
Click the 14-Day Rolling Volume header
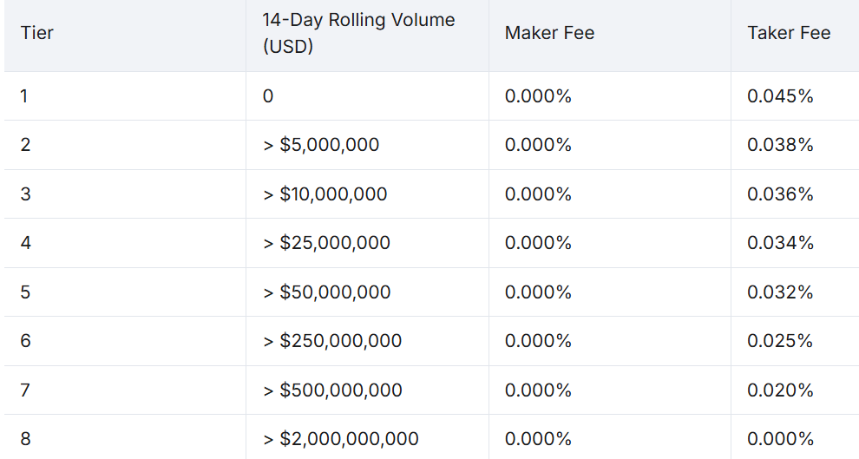pos(358,34)
